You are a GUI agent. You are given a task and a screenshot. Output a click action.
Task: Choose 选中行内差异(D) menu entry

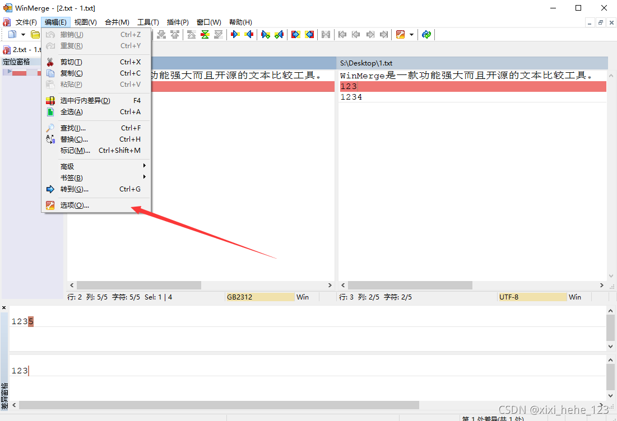tap(96, 101)
